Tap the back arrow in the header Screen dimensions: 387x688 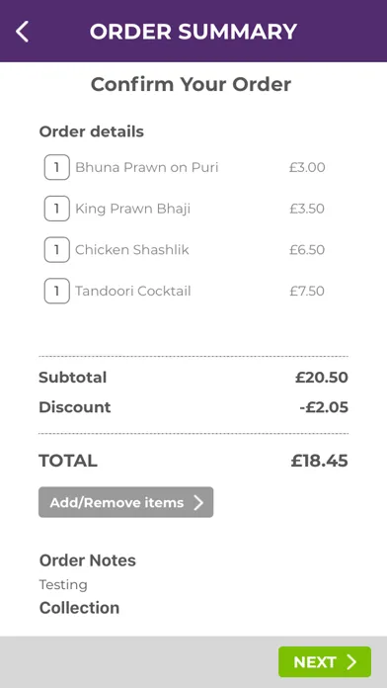[x=22, y=32]
